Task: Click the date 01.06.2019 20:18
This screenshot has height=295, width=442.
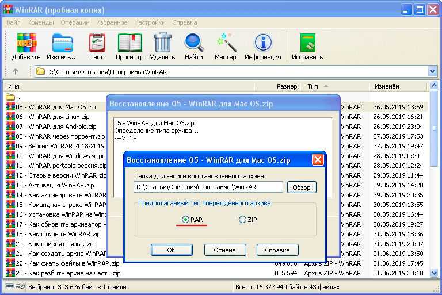Action: pos(398,273)
